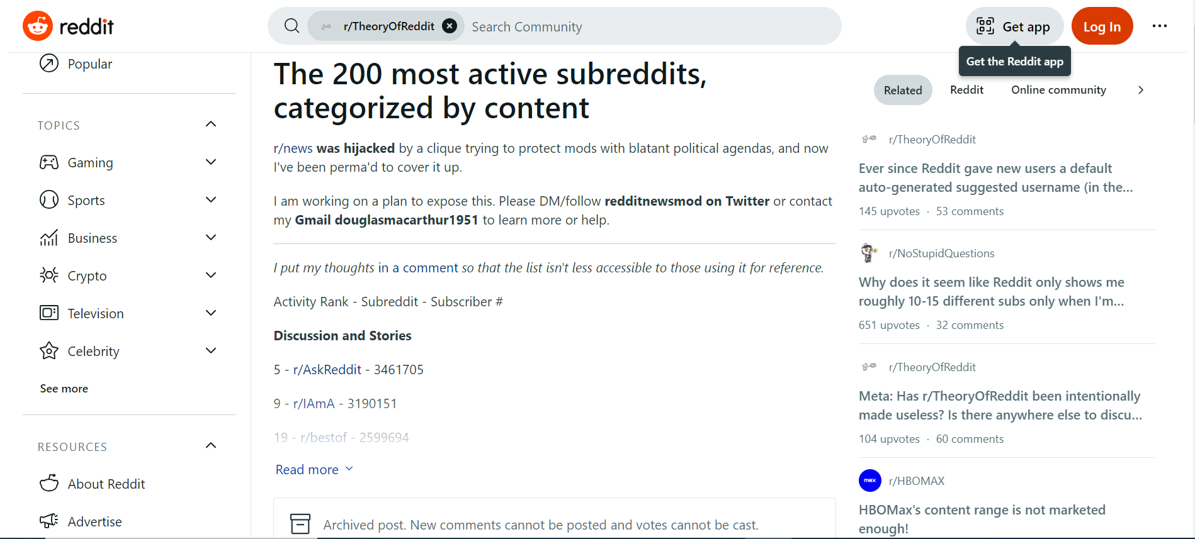This screenshot has width=1195, height=539.
Task: Click the Sports topic icon
Action: 48,199
